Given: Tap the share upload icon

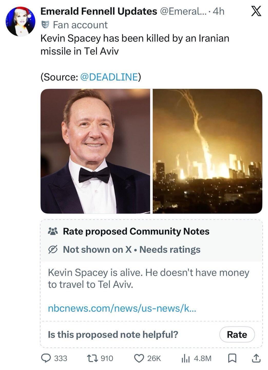Looking at the screenshot, I should point(256,358).
